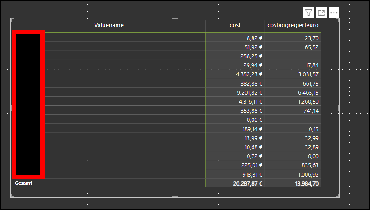Click the Gesamt total row label
Screen dimensions: 370x210
coord(23,183)
